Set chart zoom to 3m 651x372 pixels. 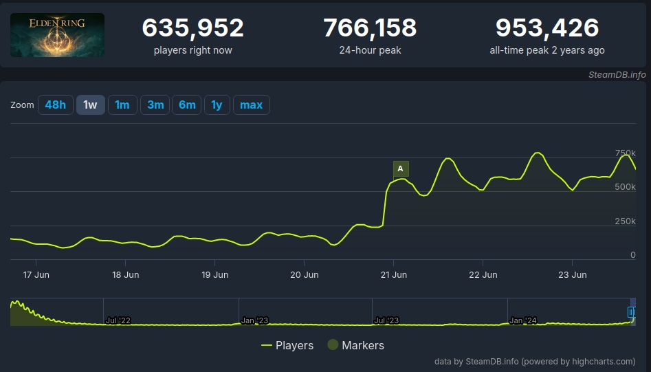click(x=155, y=105)
